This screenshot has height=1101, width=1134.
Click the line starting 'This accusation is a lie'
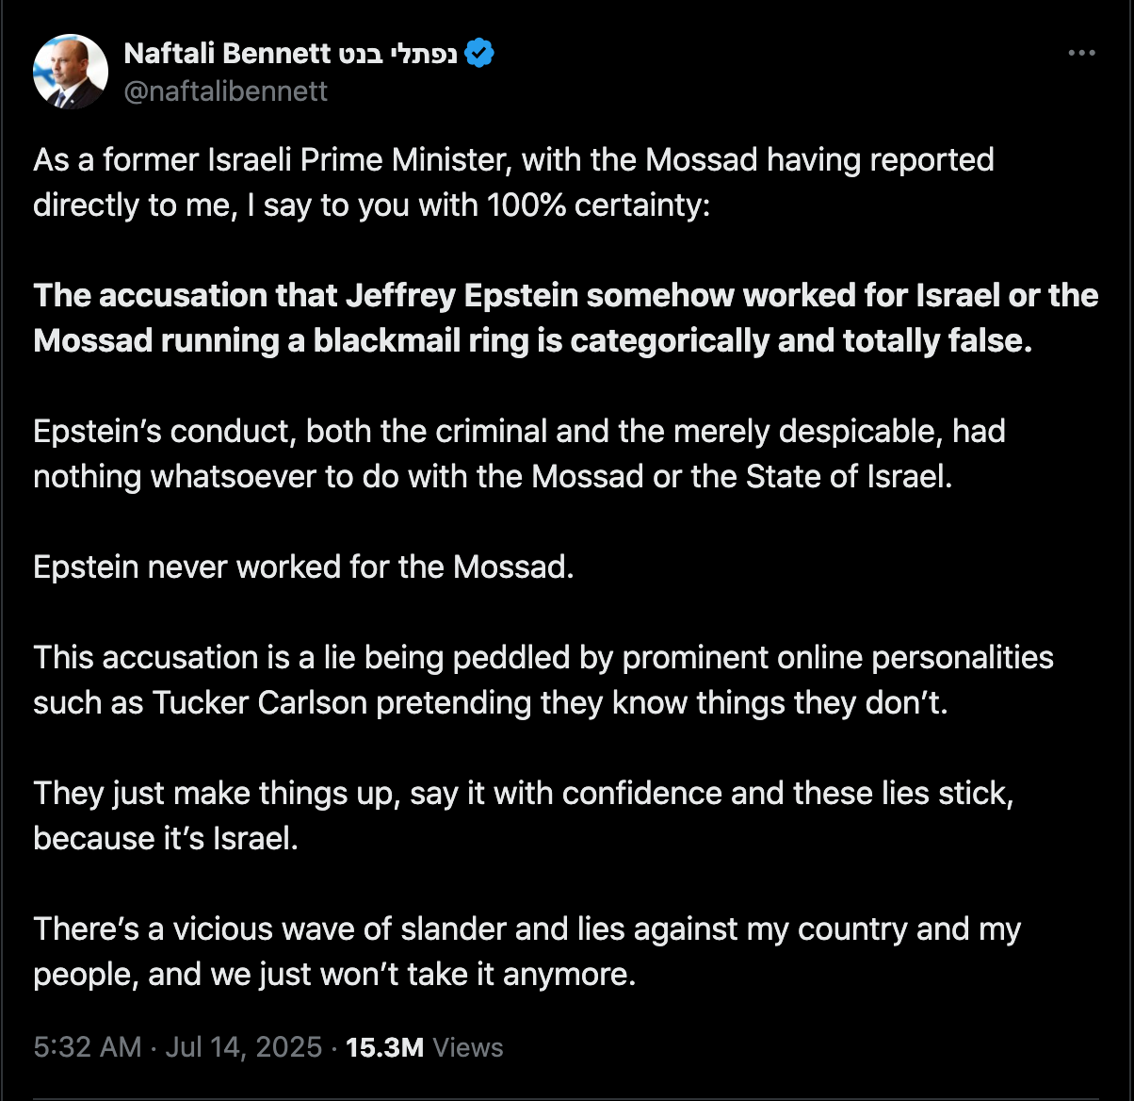pos(543,657)
